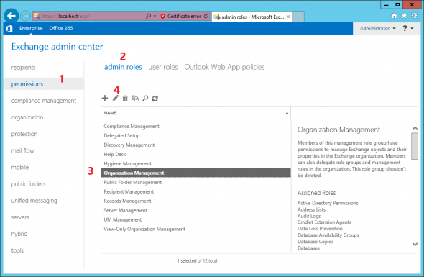The image size is (424, 277).
Task: Click details pane scroll down arrow
Action: point(415,244)
